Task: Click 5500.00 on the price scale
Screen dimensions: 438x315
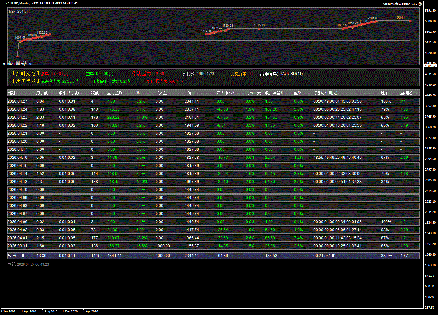Action: [x=430, y=21]
